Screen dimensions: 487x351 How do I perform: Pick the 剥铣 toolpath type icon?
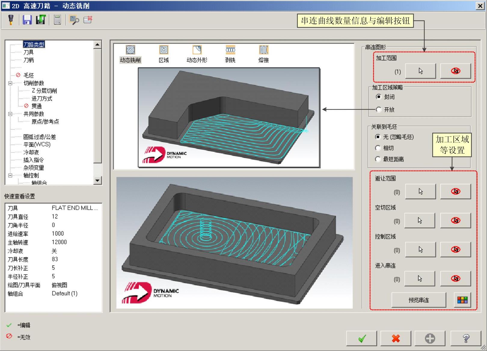[230, 50]
